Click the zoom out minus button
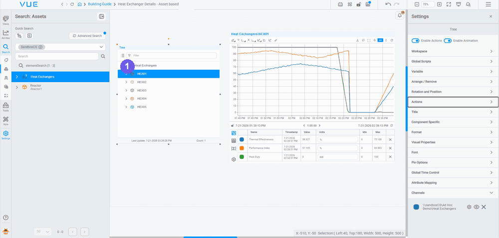The width and height of the screenshot is (499, 238). tap(417, 4)
